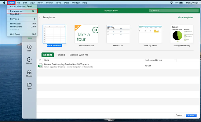Select the Track My Tasks template
Screen dimensions: 201x122
[x=150, y=34]
